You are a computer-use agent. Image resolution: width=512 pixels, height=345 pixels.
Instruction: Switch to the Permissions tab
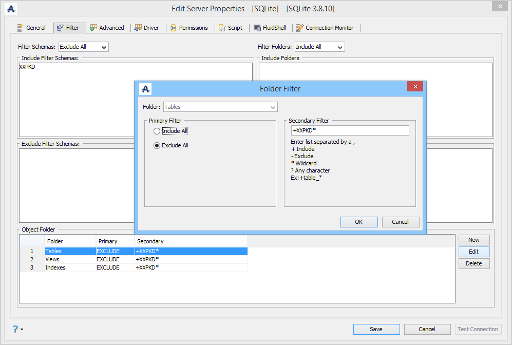coord(189,28)
